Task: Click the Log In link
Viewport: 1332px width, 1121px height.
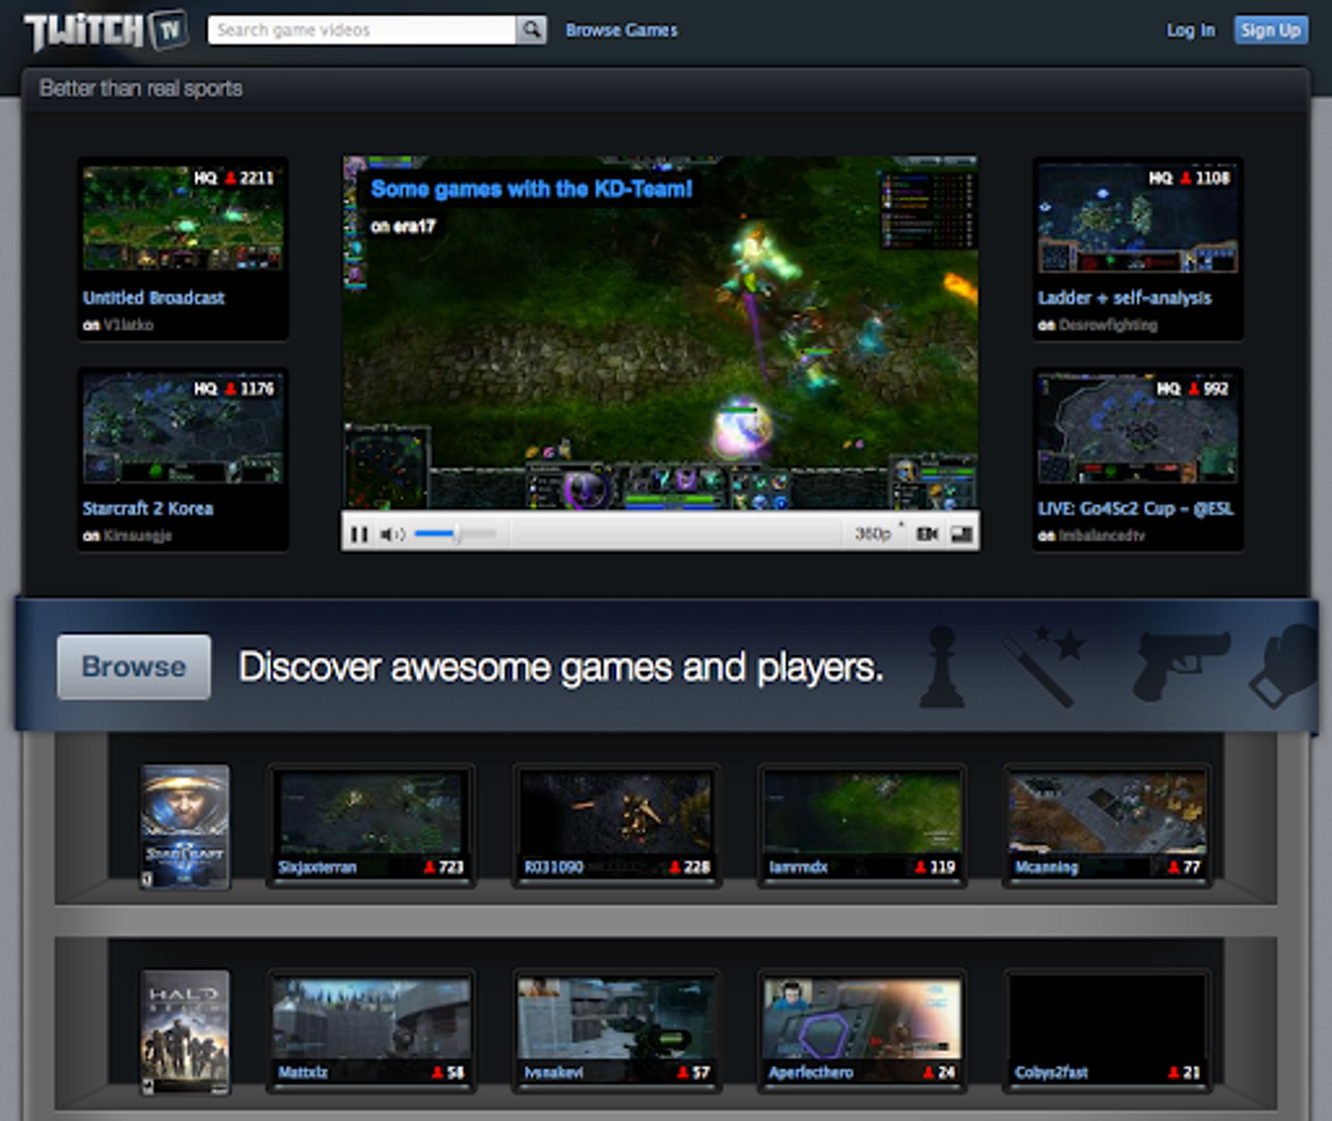Action: [1190, 31]
